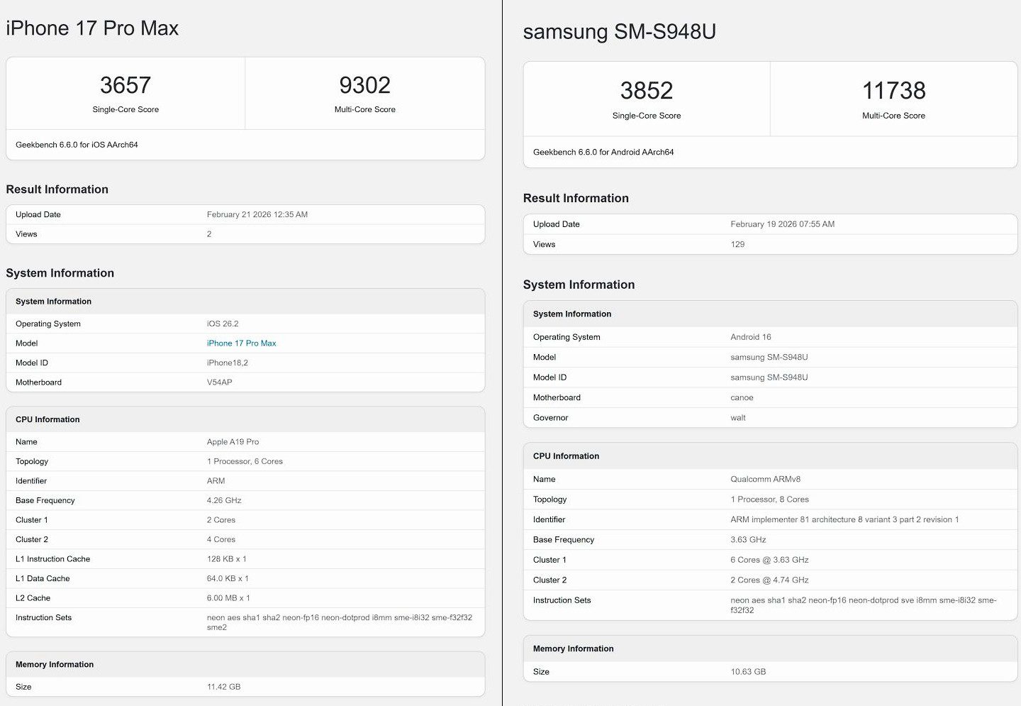Click the Geekbench 6.6.0 for iOS AArch64 label
This screenshot has height=706, width=1021.
click(x=78, y=145)
